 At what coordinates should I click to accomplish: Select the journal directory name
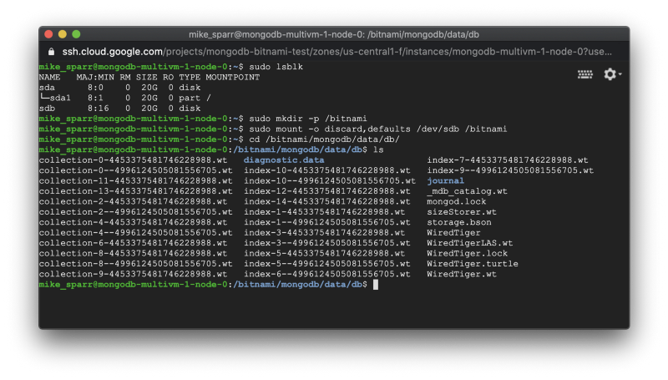445,180
